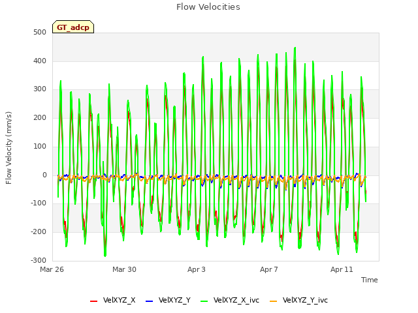Click the Apr 11 x-axis tick label
This screenshot has width=418, height=313.
342,269
